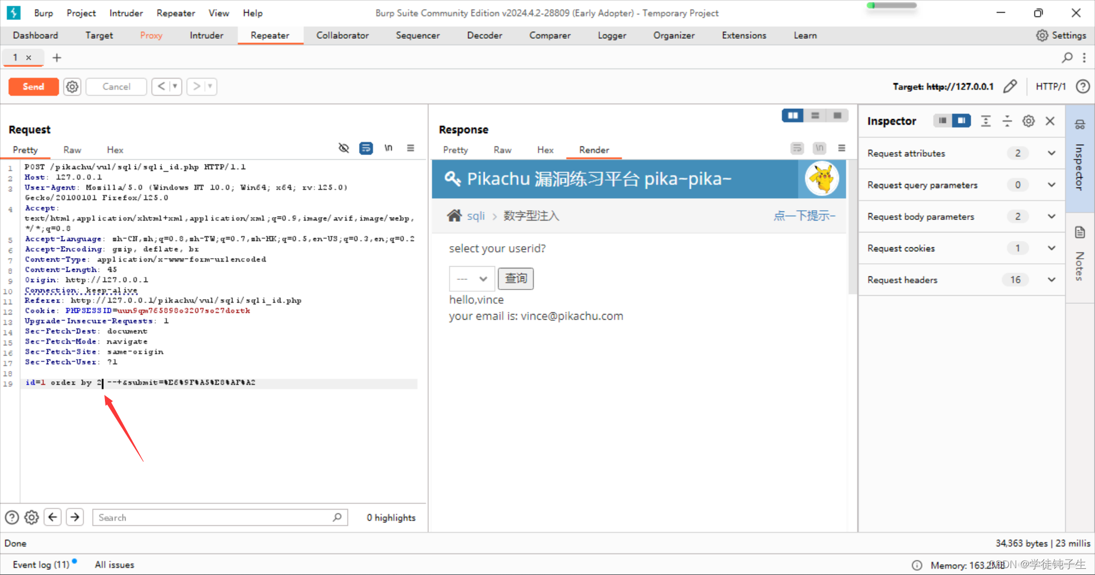Open the Proxy tab
1095x575 pixels.
(151, 35)
